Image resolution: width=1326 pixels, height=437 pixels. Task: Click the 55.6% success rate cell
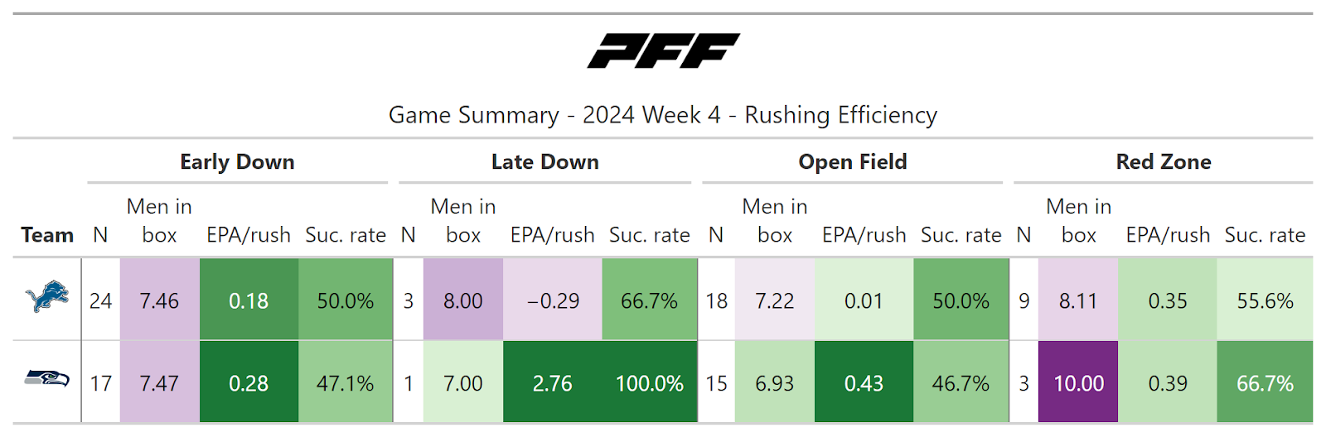tap(1265, 300)
